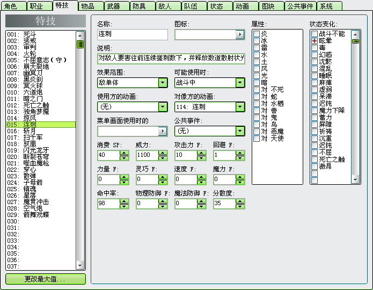This screenshot has width=373, height=290.
Task: Open the 图标 icon picker arrow
Action: pos(240,34)
